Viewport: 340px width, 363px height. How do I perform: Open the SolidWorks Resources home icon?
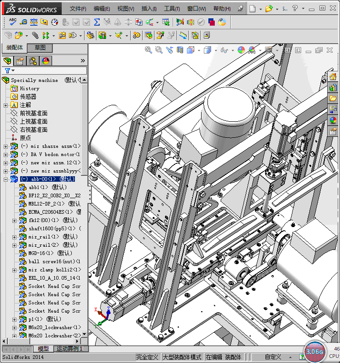(x=333, y=76)
